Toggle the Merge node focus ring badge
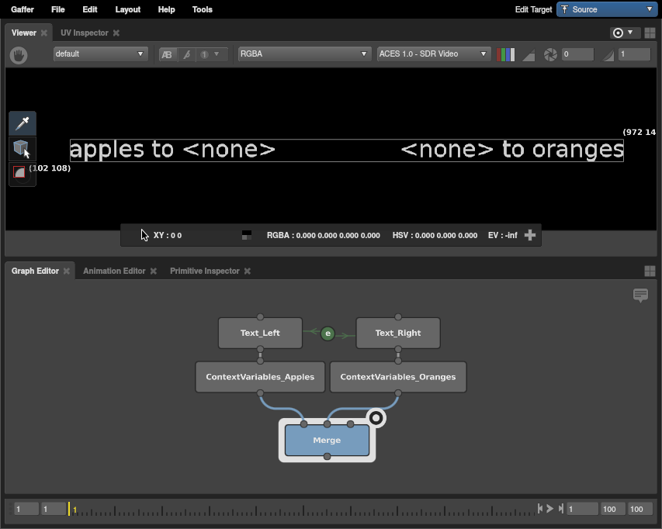 [x=376, y=418]
